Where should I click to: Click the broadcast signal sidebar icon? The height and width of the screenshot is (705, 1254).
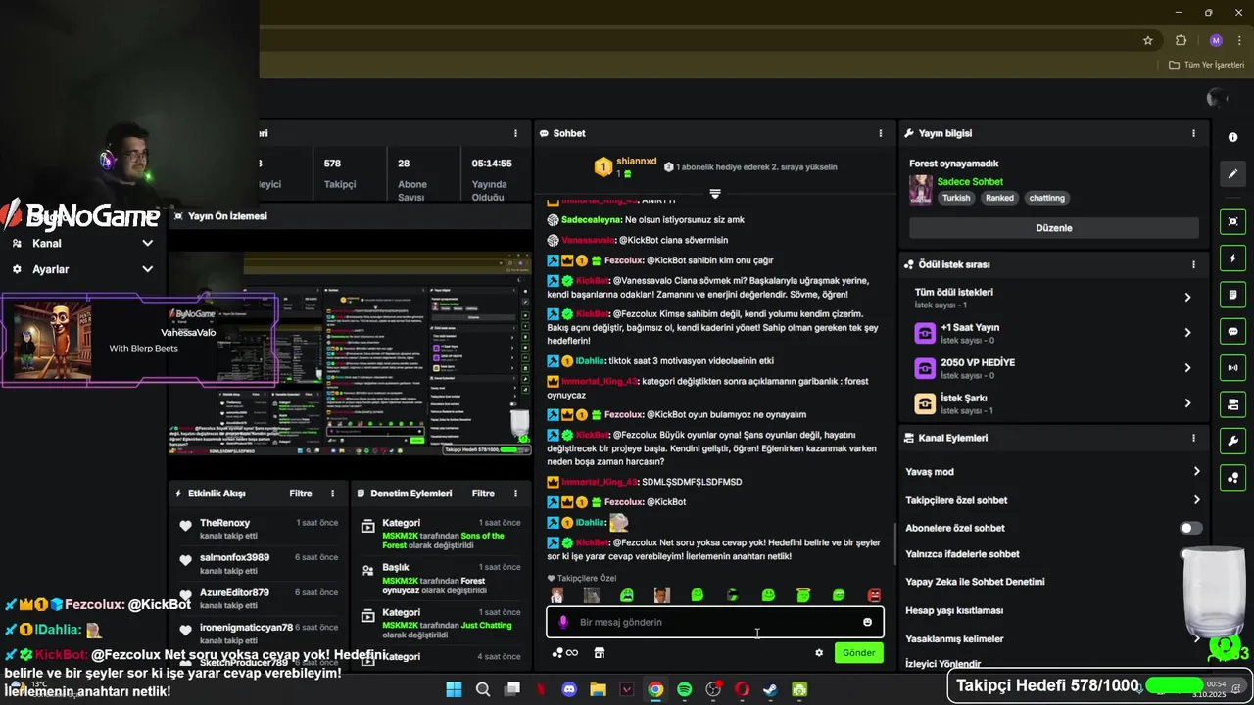[1232, 368]
